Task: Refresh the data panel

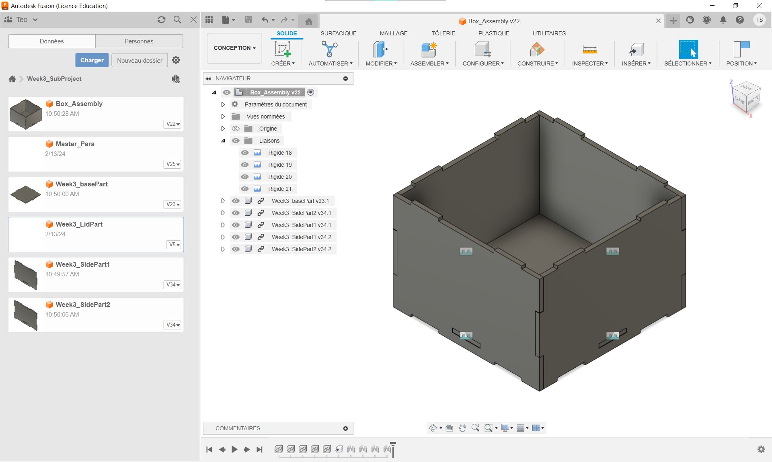Action: pos(161,20)
